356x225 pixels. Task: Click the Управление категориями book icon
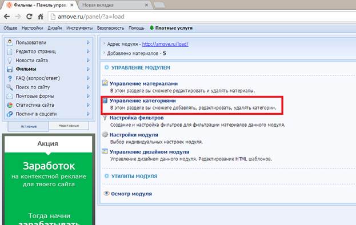coord(105,101)
